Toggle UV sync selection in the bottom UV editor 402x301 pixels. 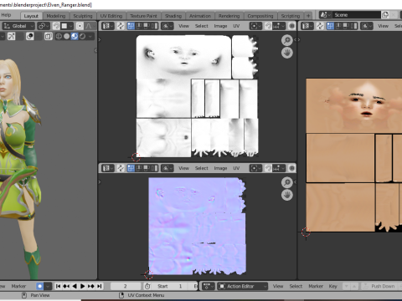pyautogui.click(x=121, y=168)
